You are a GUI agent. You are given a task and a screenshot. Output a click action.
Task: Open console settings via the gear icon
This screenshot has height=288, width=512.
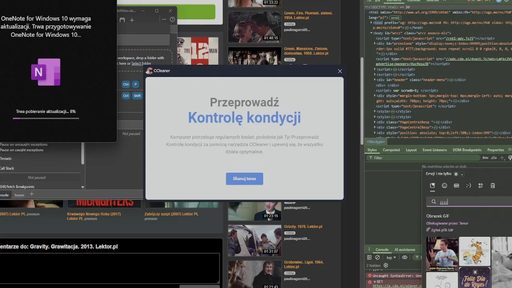pyautogui.click(x=386, y=265)
